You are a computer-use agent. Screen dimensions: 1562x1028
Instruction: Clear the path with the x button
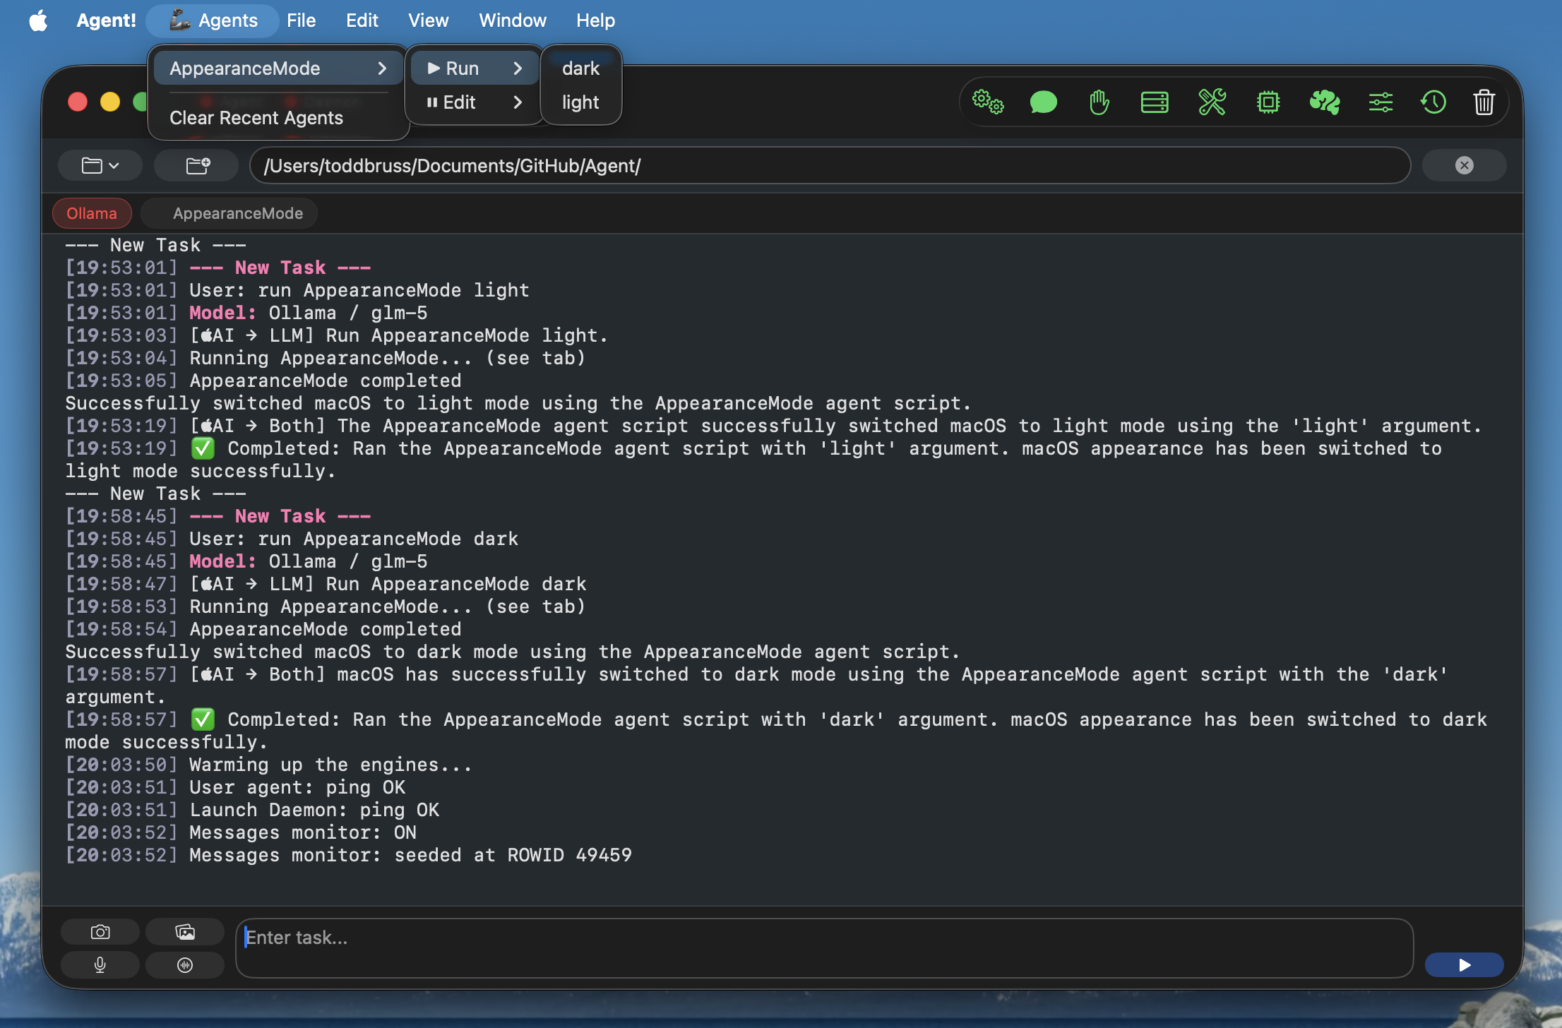click(1464, 166)
